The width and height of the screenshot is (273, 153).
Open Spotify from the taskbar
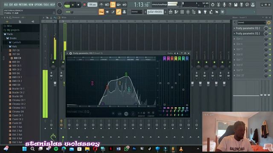coord(56,149)
